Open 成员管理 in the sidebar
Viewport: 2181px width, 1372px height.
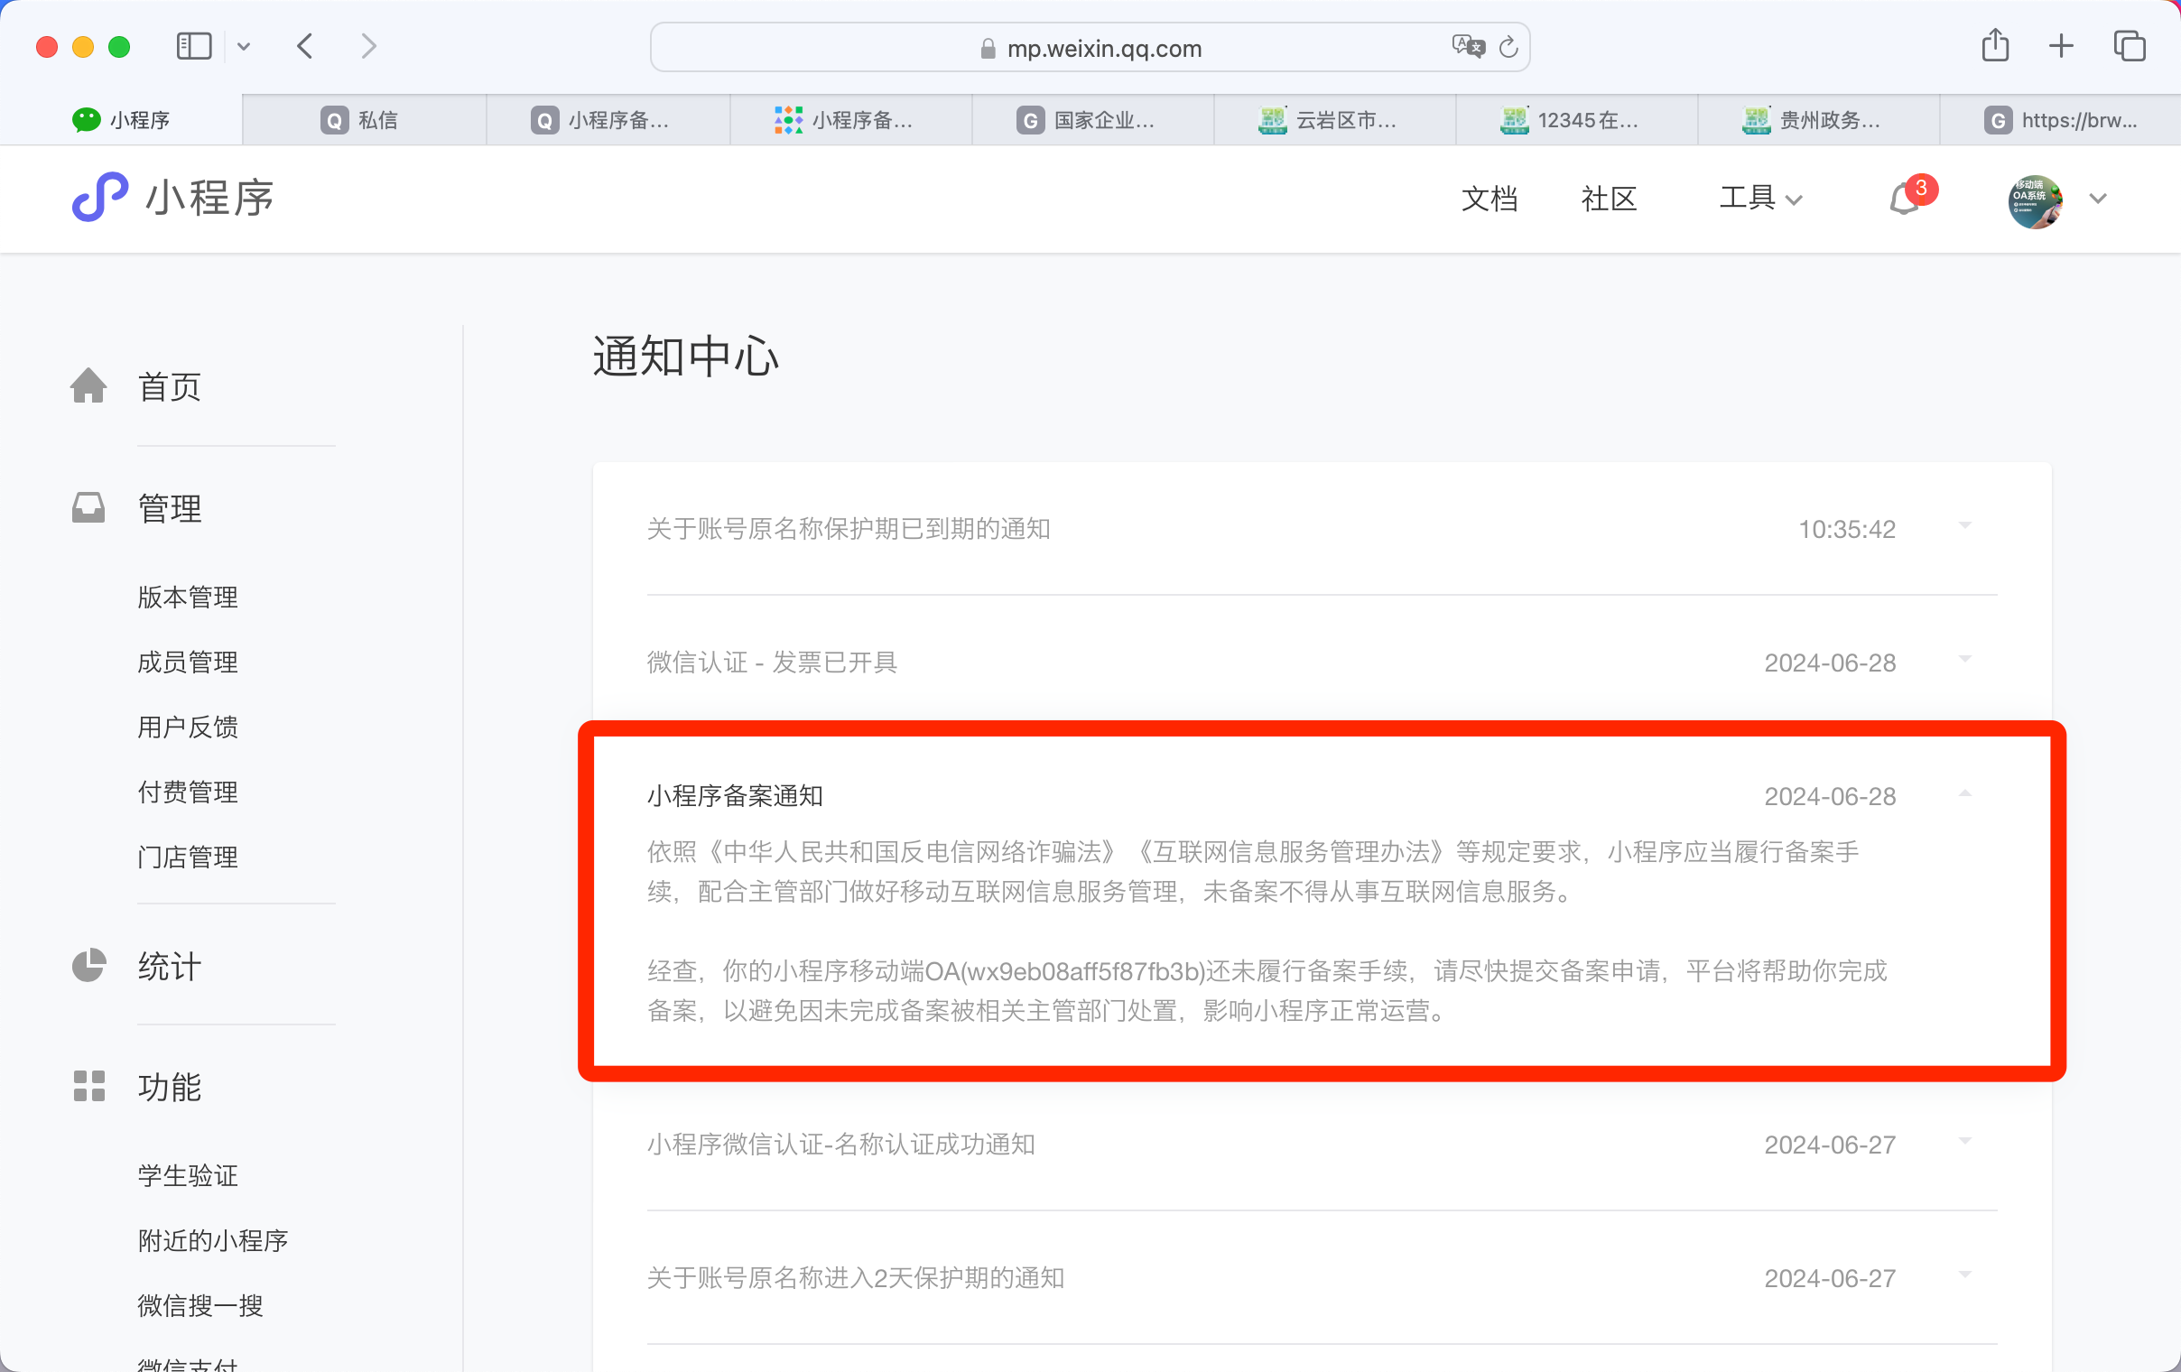pos(188,662)
